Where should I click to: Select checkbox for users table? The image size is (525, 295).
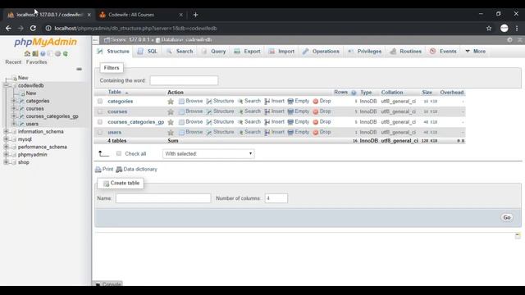(100, 132)
